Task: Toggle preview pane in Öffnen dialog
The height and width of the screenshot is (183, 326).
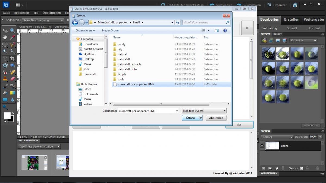Action: click(217, 31)
